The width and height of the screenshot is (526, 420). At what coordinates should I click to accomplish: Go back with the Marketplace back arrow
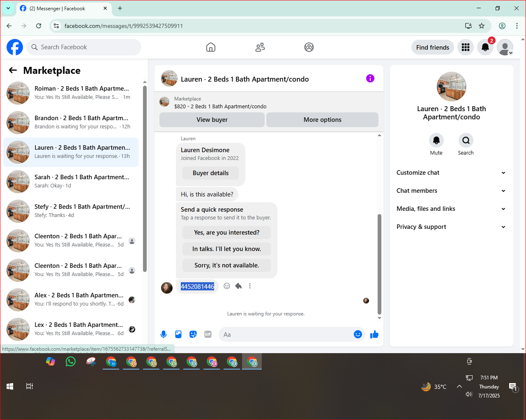(x=13, y=70)
